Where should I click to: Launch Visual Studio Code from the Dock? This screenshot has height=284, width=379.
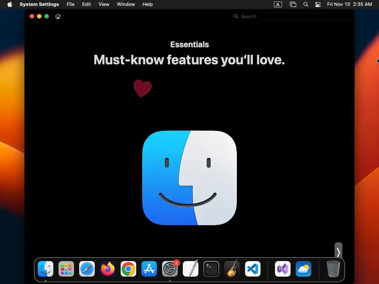pyautogui.click(x=253, y=269)
